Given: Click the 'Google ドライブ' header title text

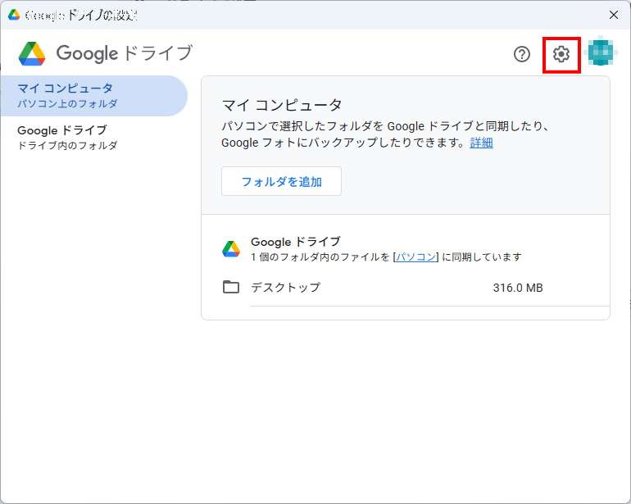Looking at the screenshot, I should click(x=124, y=53).
